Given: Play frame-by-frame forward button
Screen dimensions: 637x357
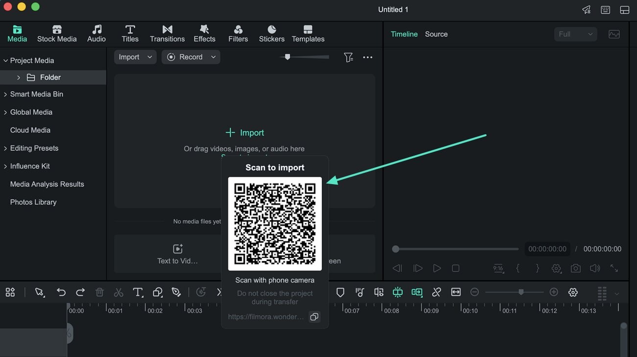Looking at the screenshot, I should pos(417,268).
